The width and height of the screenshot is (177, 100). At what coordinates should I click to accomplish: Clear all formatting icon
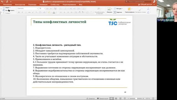[x=55, y=9]
